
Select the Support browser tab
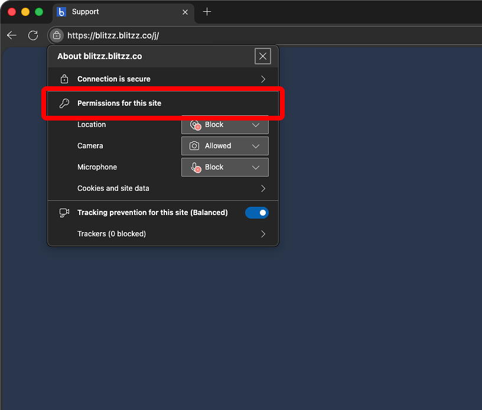(x=123, y=12)
